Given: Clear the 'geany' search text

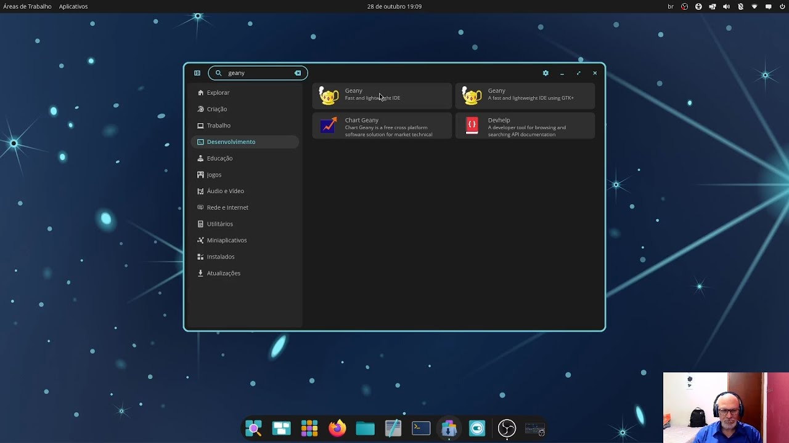Looking at the screenshot, I should click(298, 73).
